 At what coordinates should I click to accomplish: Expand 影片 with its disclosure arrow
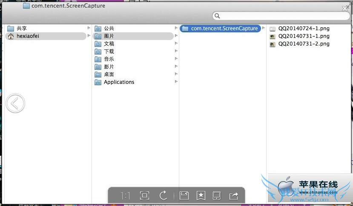(x=176, y=66)
